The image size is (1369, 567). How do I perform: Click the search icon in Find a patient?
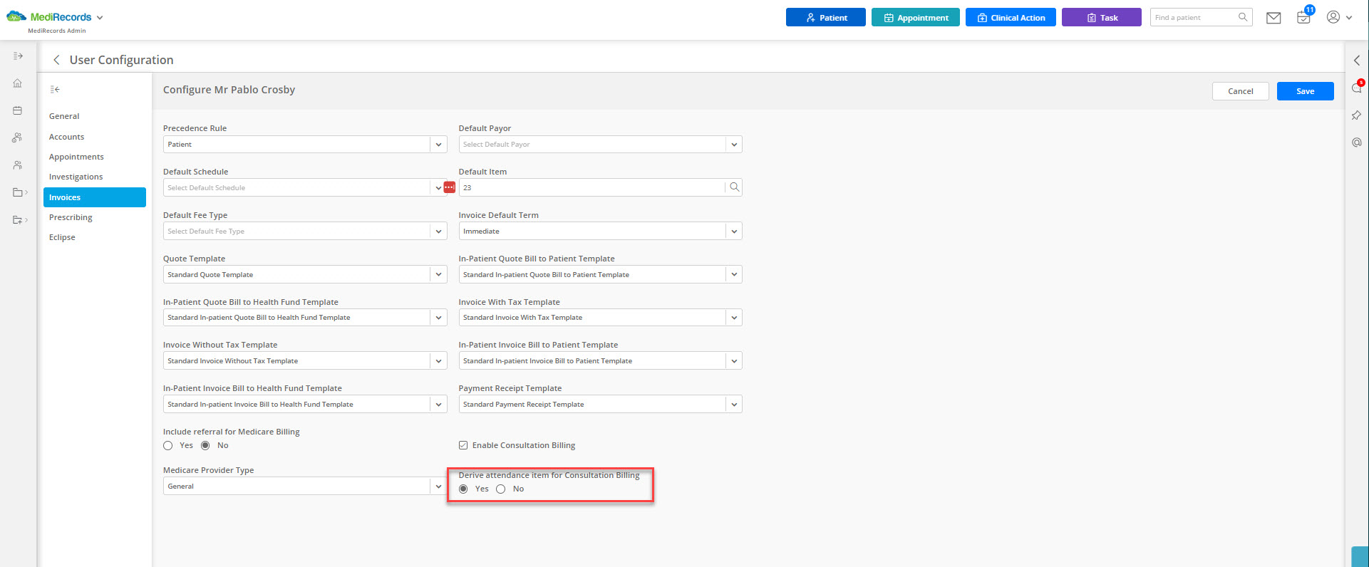pos(1243,17)
